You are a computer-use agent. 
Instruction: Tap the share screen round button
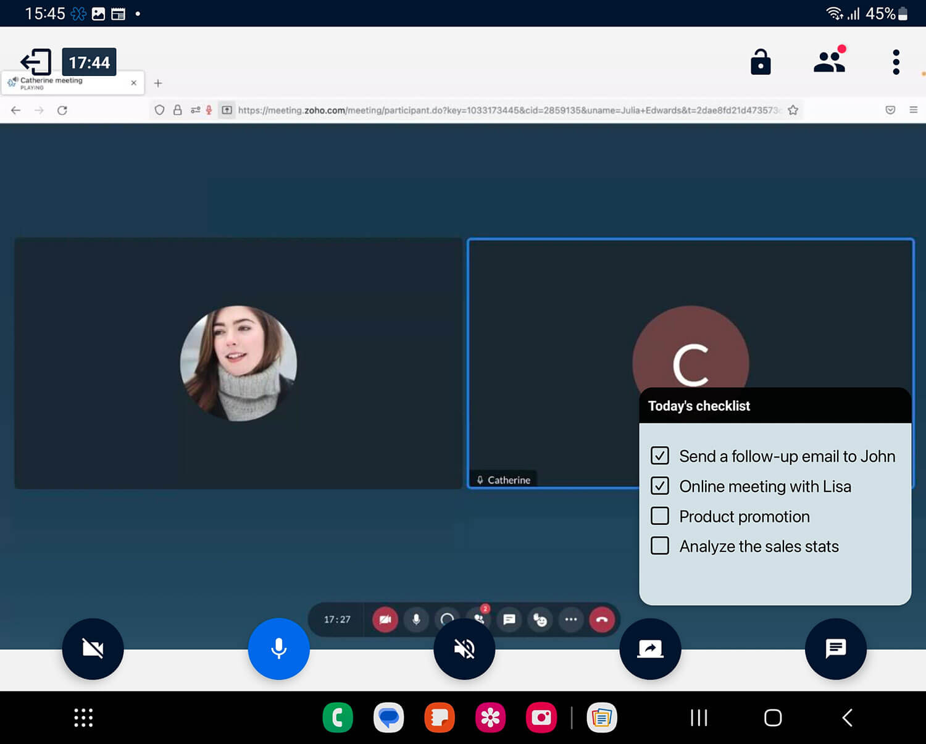click(x=650, y=648)
